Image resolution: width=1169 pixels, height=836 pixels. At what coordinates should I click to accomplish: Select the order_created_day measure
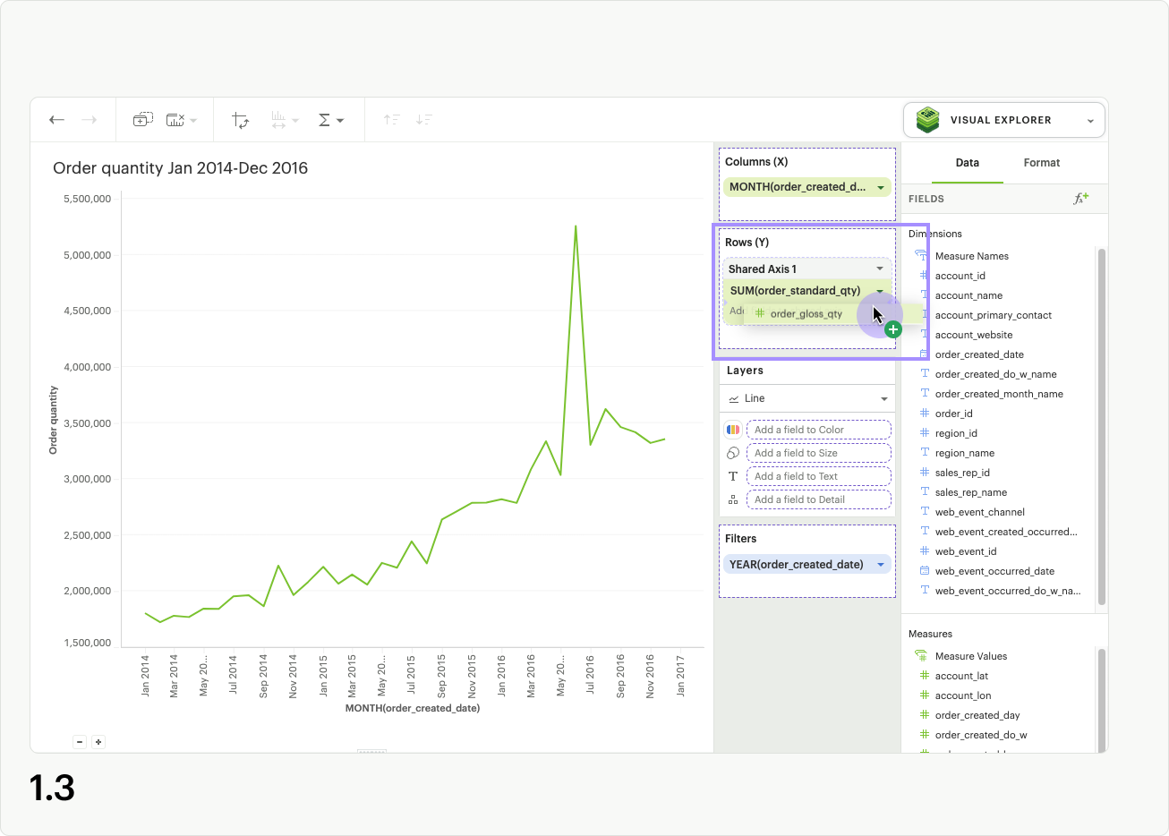coord(977,715)
